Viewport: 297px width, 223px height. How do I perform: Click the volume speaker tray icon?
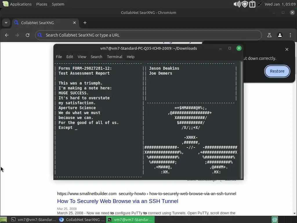point(237,4)
